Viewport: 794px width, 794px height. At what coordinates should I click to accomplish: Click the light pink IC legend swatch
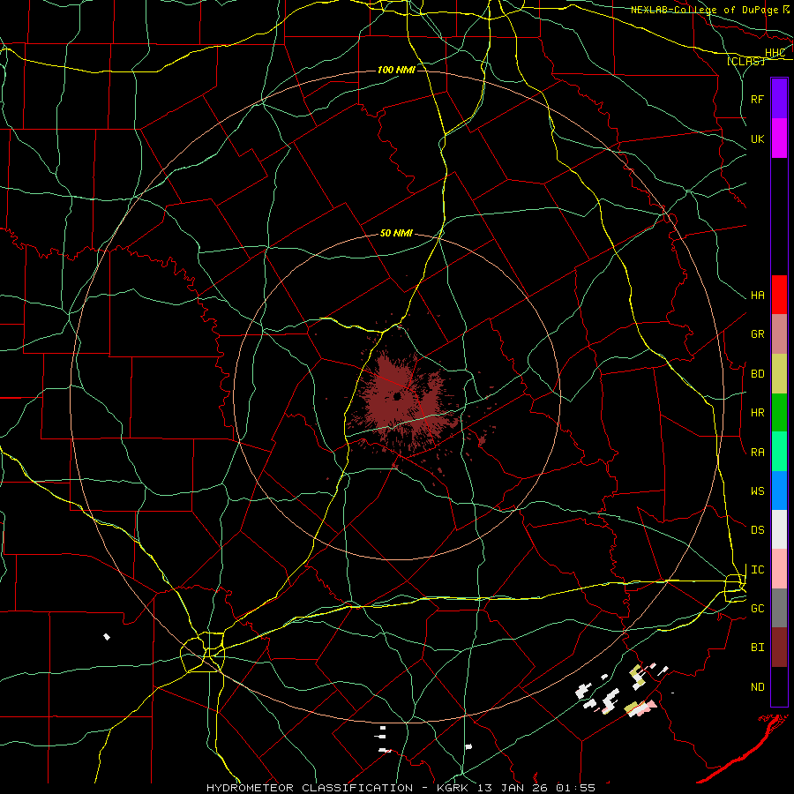[779, 569]
